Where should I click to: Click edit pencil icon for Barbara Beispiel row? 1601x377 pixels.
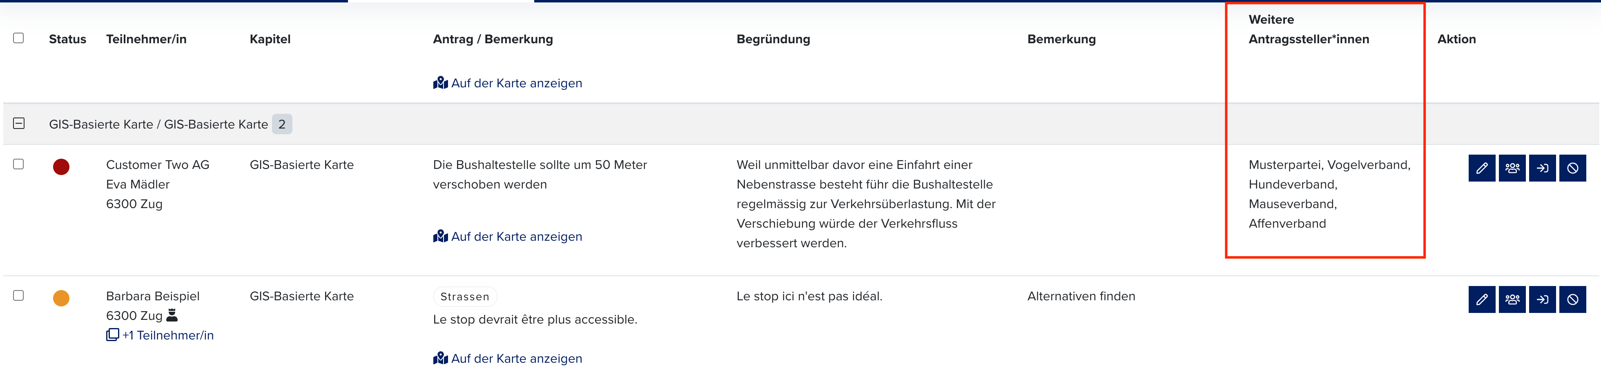coord(1482,299)
